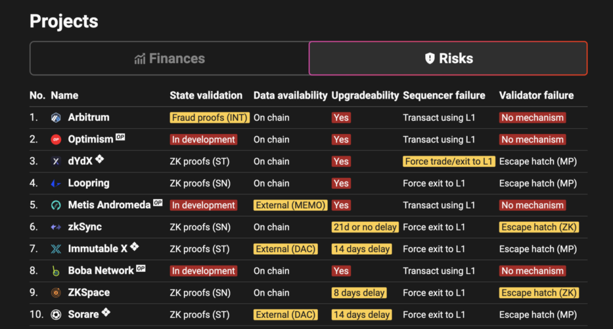Viewport: 613px width, 329px height.
Task: Click the OP badge beside Optimism
Action: click(120, 137)
